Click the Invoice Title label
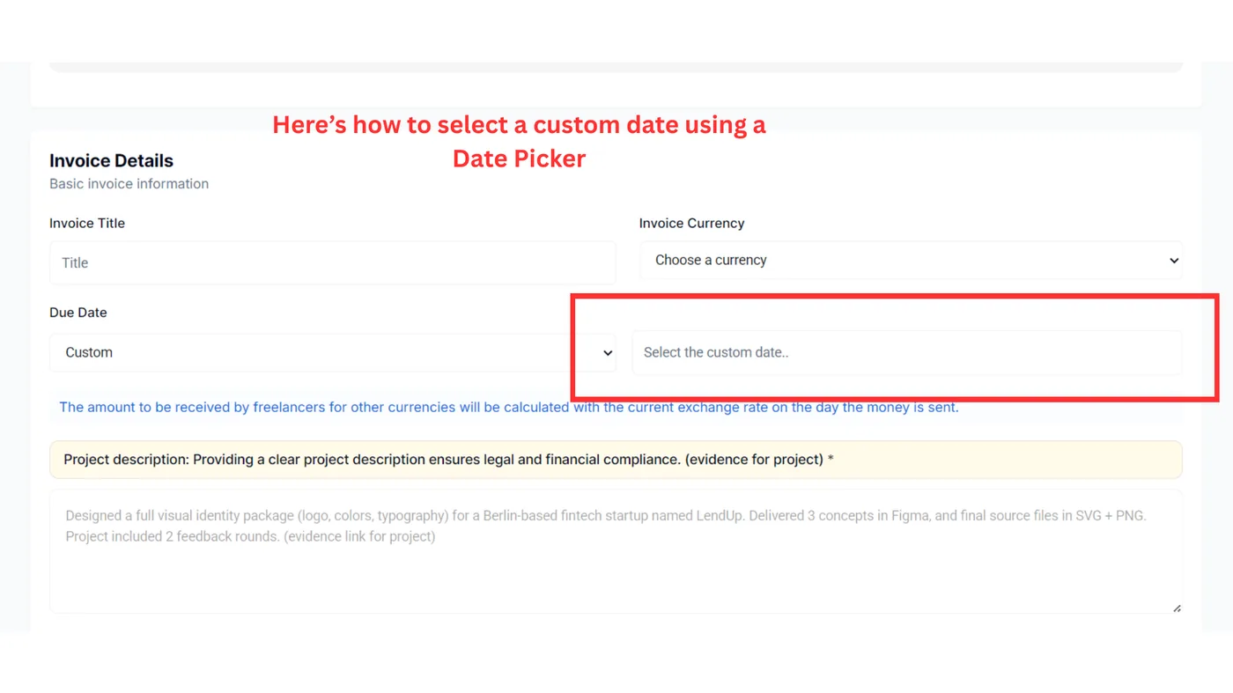The height and width of the screenshot is (693, 1233). pos(87,223)
